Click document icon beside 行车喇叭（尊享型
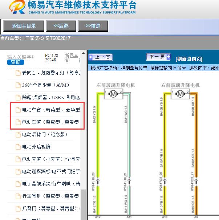The width and height of the screenshot is (219, 220). 18,196
